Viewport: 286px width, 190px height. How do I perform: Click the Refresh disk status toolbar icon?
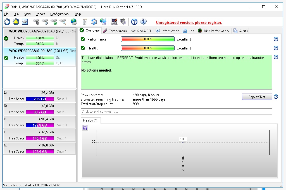pos(7,22)
